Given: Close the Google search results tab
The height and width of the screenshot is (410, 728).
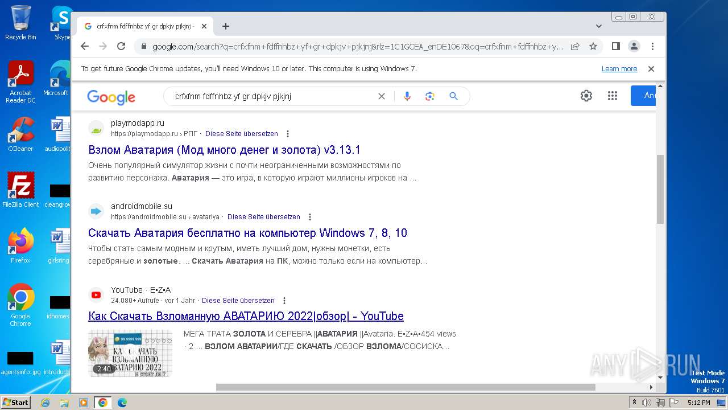Looking at the screenshot, I should (x=204, y=26).
